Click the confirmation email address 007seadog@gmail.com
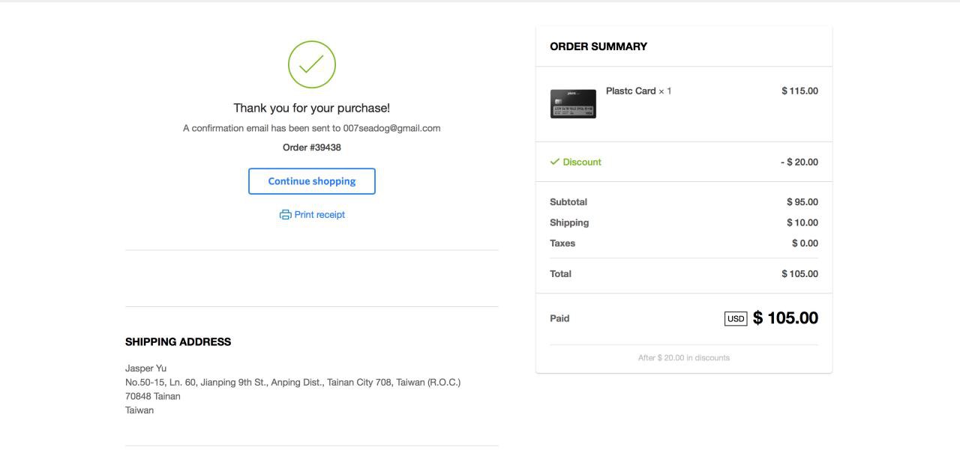 [x=391, y=128]
